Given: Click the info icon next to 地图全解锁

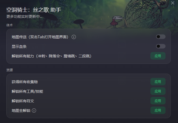Looking at the screenshot, I should tap(34, 111).
